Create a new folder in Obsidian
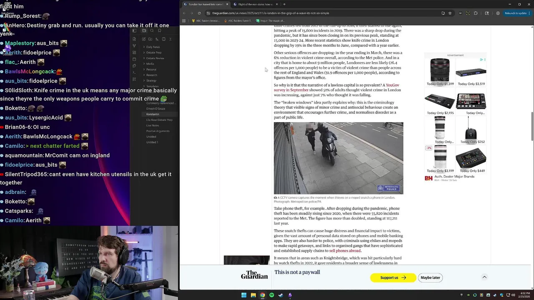The width and height of the screenshot is (534, 300). tap(151, 39)
